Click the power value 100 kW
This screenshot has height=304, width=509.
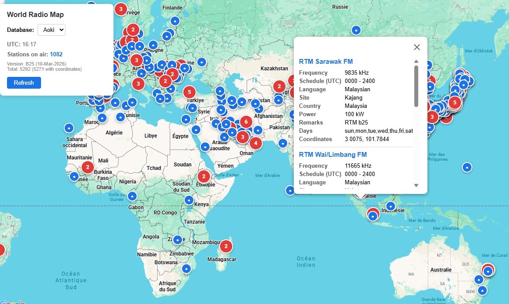coord(354,114)
